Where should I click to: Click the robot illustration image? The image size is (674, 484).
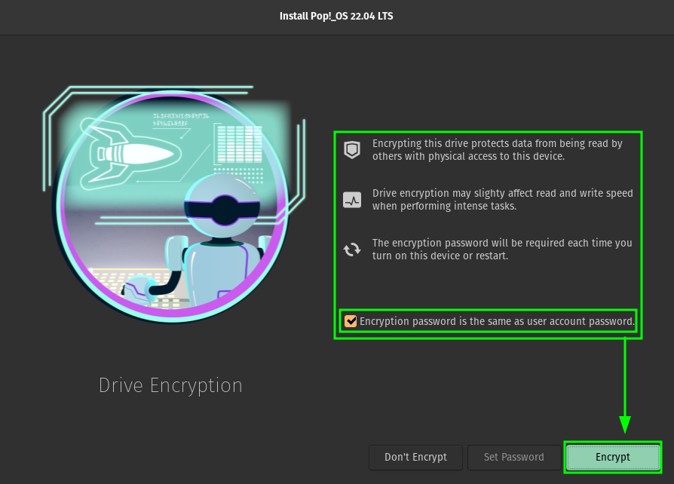coord(173,204)
